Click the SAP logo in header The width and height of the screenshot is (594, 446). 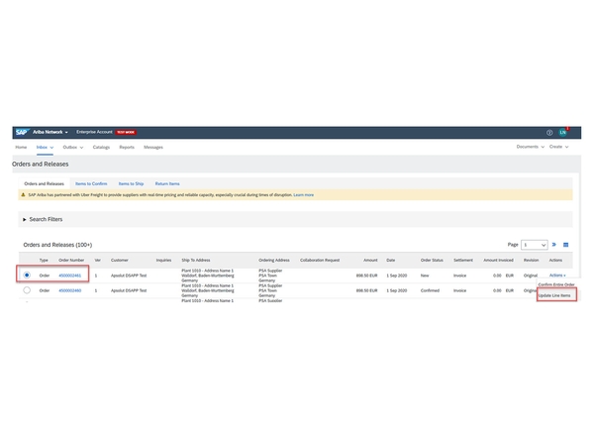point(22,132)
